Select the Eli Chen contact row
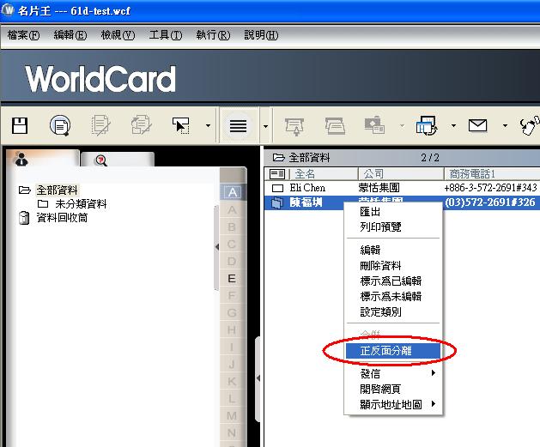Viewport: 540px width, 447px height. 402,188
